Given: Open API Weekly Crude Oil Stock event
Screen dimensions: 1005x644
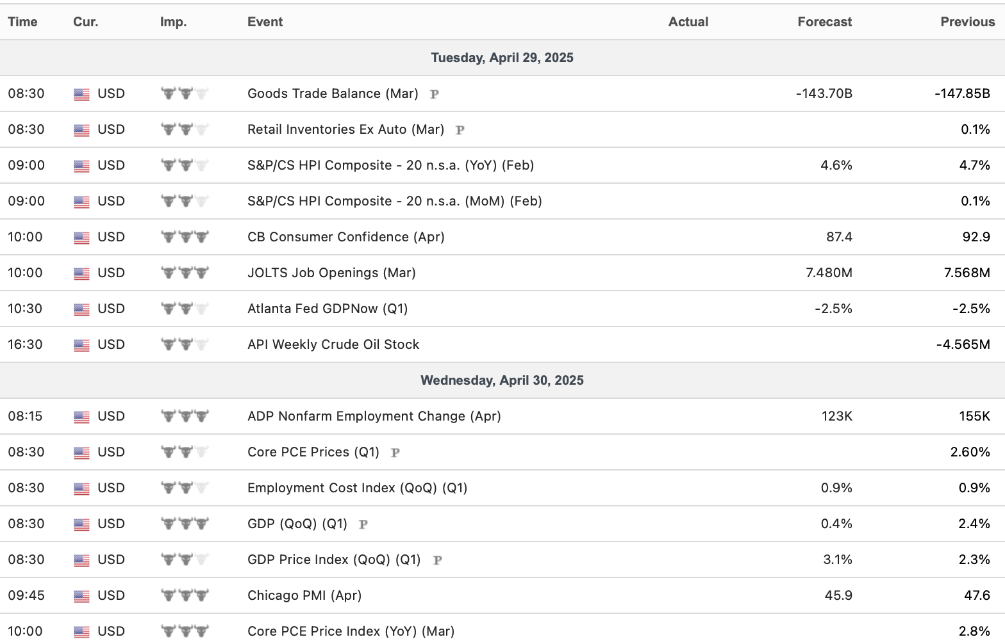Looking at the screenshot, I should 333,344.
